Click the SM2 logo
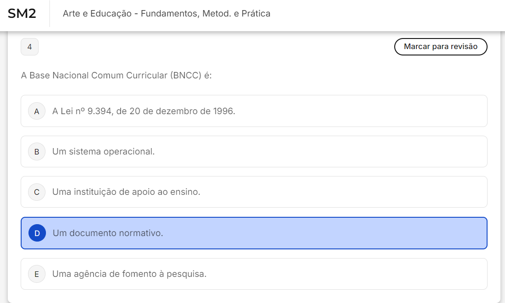The width and height of the screenshot is (505, 303). coord(22,14)
